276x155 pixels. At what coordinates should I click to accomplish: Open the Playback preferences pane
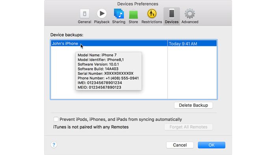(x=102, y=16)
